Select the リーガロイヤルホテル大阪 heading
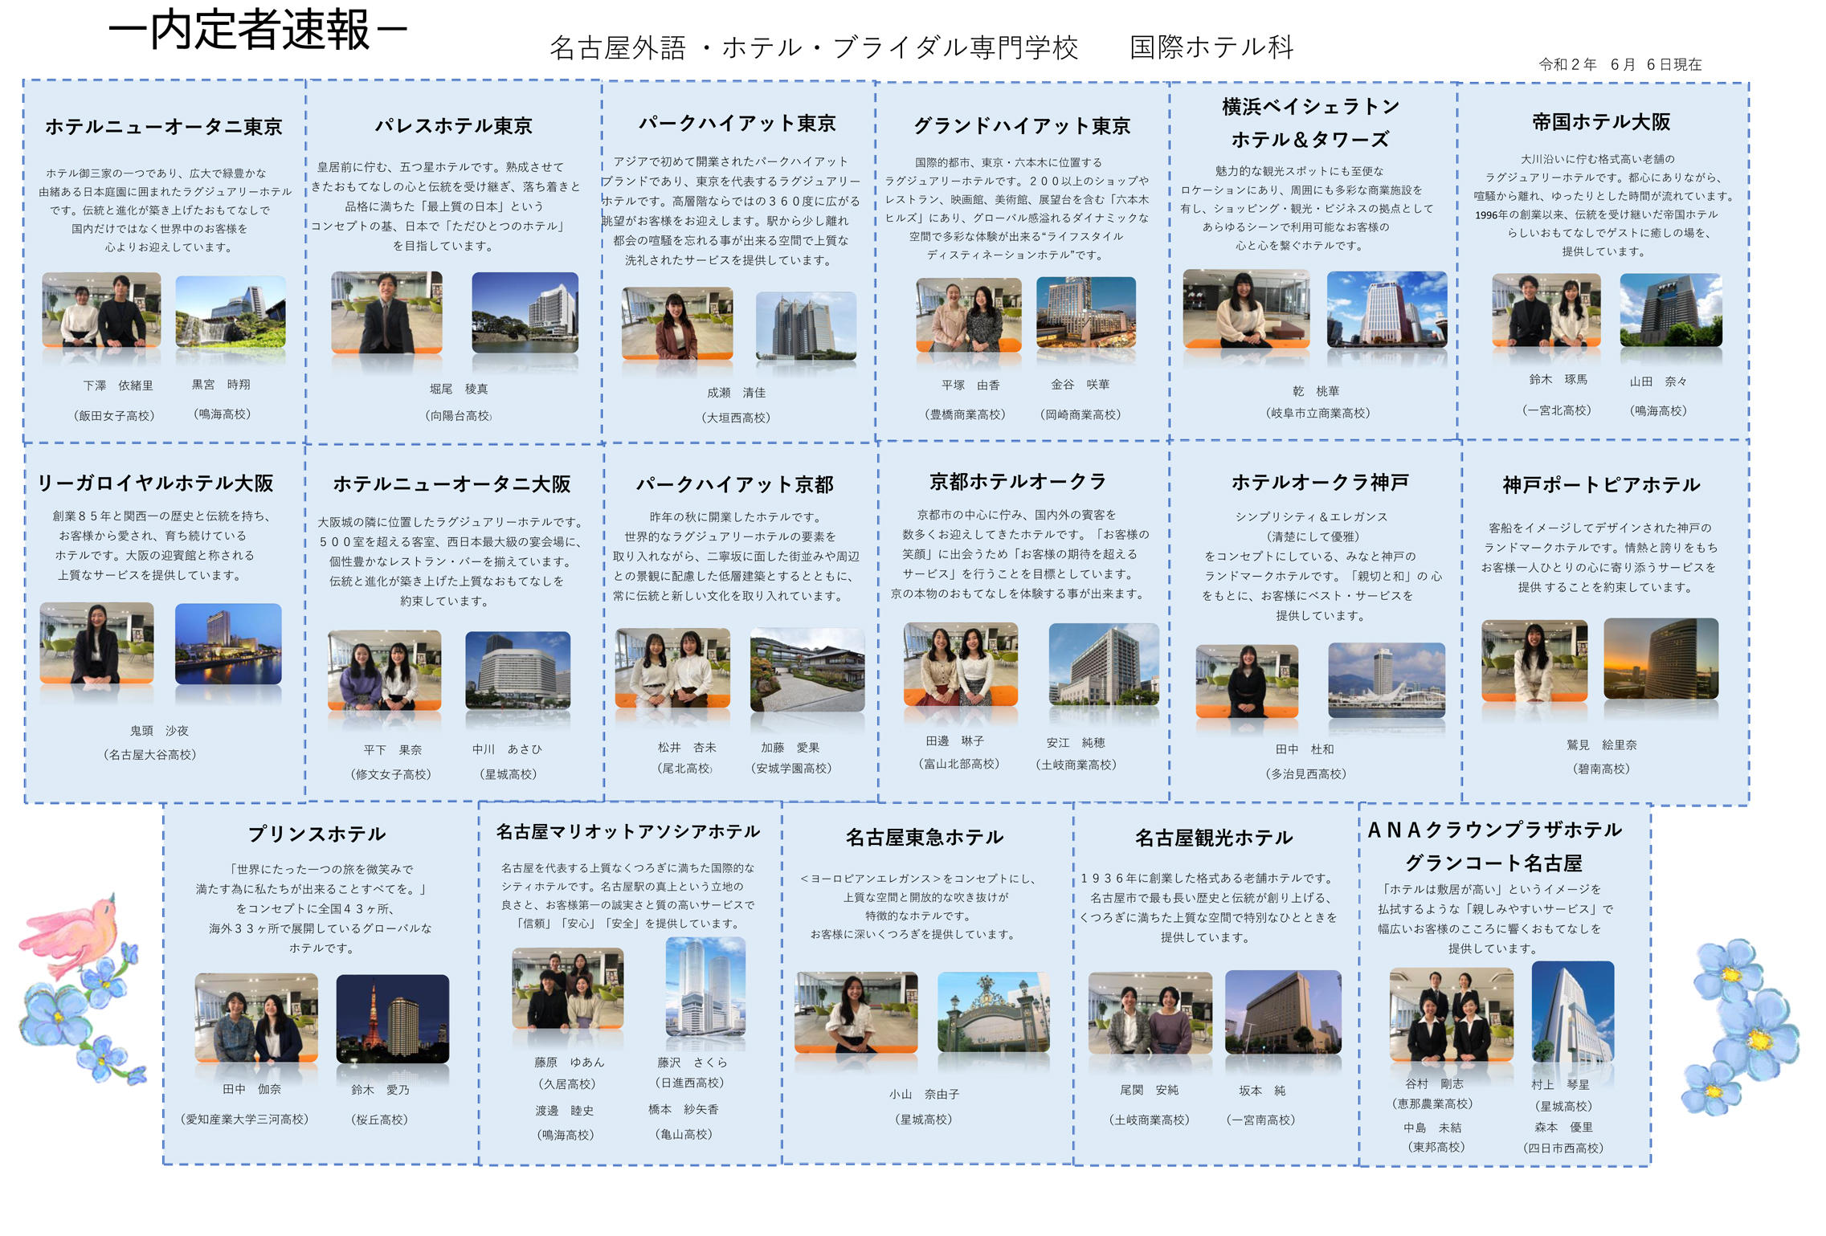The height and width of the screenshot is (1236, 1826). (x=156, y=483)
